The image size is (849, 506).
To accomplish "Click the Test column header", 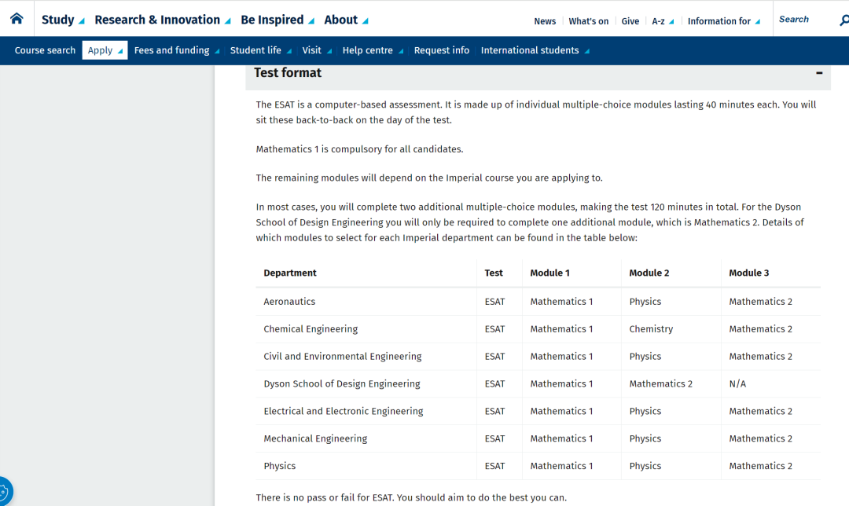I will [x=493, y=273].
